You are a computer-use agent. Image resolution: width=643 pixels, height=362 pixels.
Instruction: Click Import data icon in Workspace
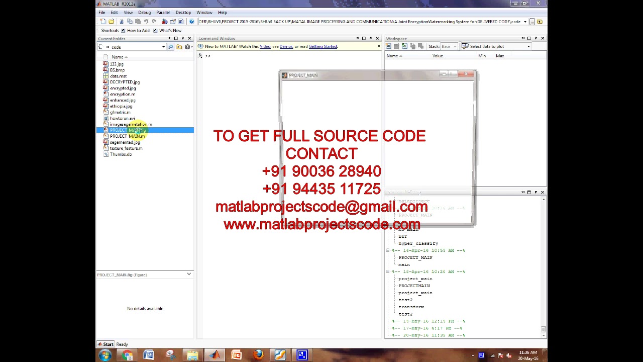click(404, 46)
